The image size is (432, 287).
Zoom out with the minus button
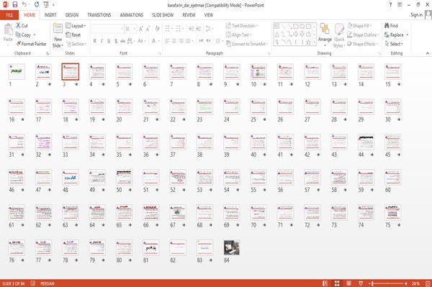pyautogui.click(x=369, y=283)
